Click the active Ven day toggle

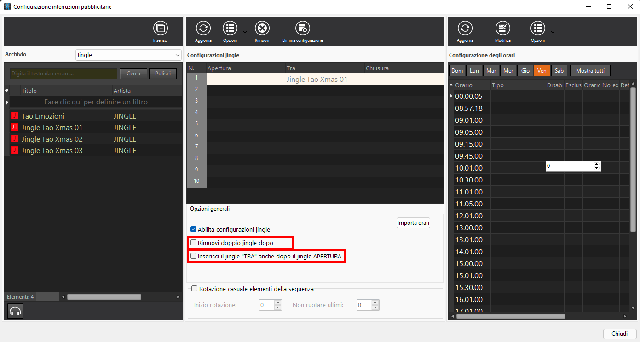(x=542, y=71)
